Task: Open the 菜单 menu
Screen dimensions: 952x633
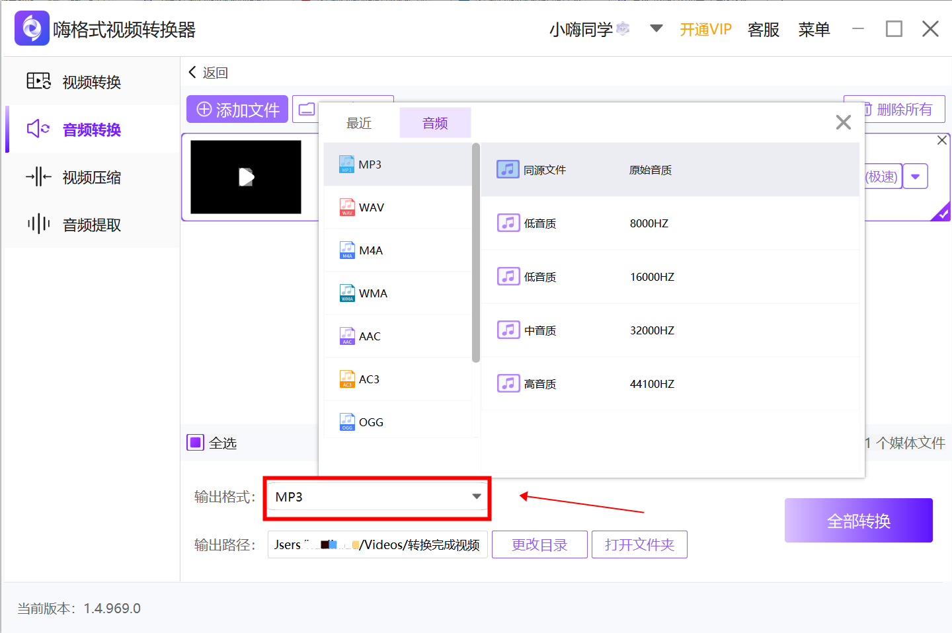Action: pyautogui.click(x=814, y=29)
